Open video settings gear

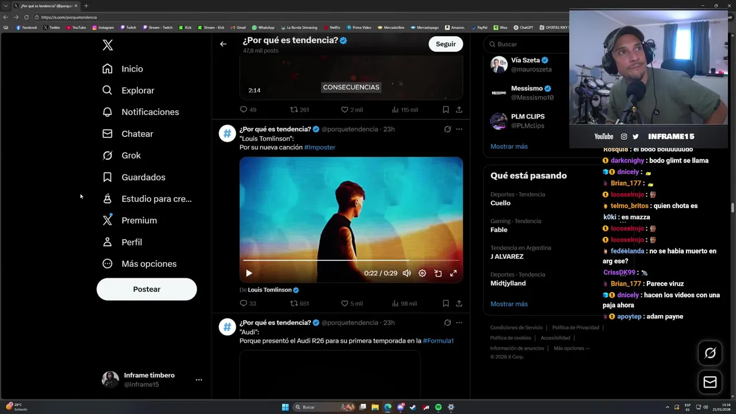[422, 274]
